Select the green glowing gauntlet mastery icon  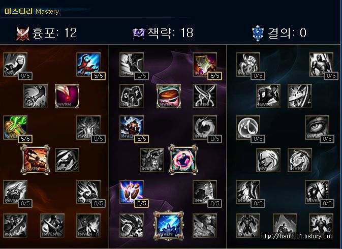coord(15,128)
